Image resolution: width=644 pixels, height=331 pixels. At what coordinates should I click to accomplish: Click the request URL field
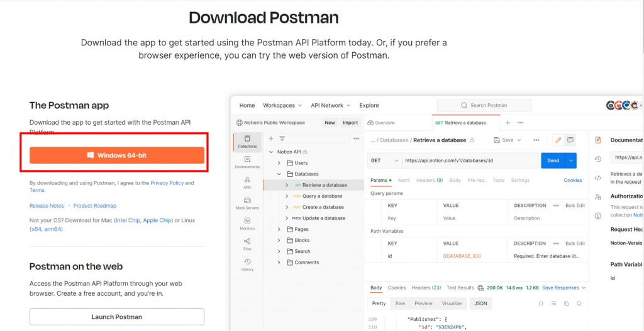coord(470,160)
